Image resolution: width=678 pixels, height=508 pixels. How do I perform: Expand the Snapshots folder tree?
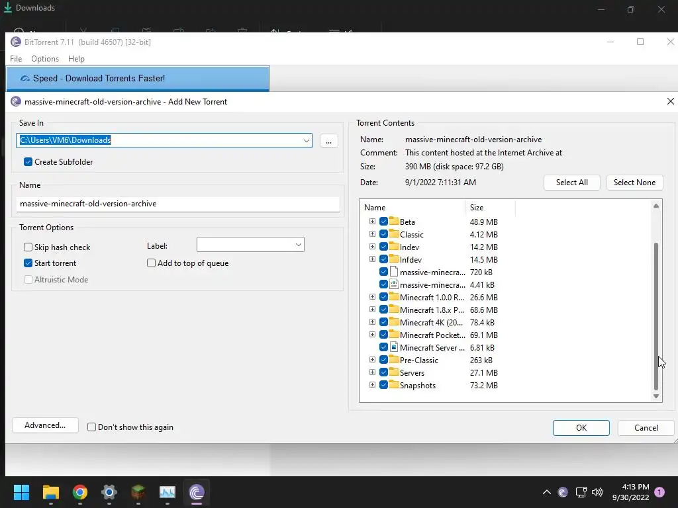coord(372,384)
